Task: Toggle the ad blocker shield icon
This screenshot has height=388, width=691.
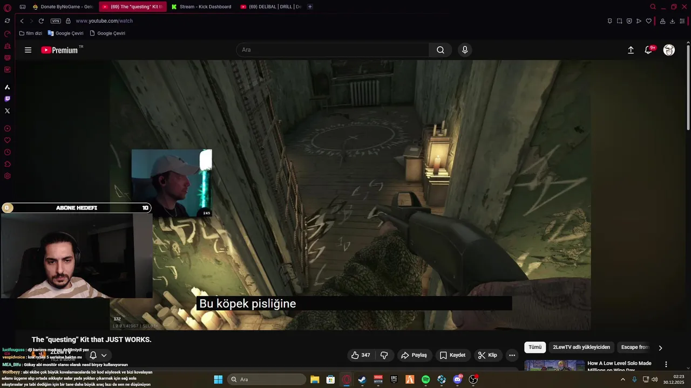Action: 629,21
